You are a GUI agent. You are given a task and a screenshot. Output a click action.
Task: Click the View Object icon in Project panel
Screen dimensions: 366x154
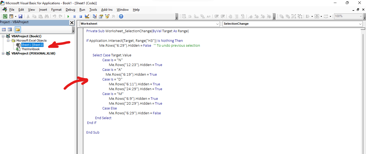(10, 30)
